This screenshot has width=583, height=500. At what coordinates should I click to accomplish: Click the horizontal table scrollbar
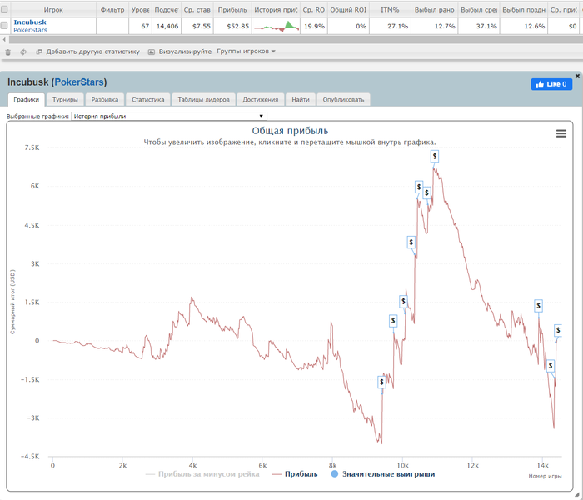click(294, 39)
